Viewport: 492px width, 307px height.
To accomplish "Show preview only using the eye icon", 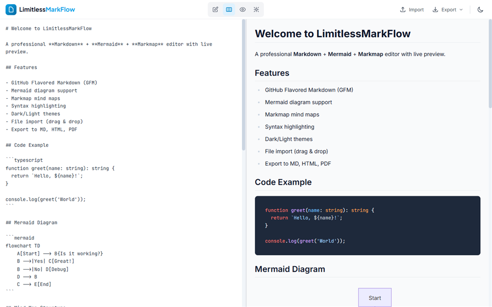I will (x=242, y=10).
